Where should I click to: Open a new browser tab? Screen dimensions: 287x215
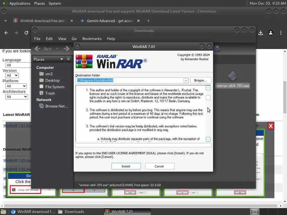(149, 21)
